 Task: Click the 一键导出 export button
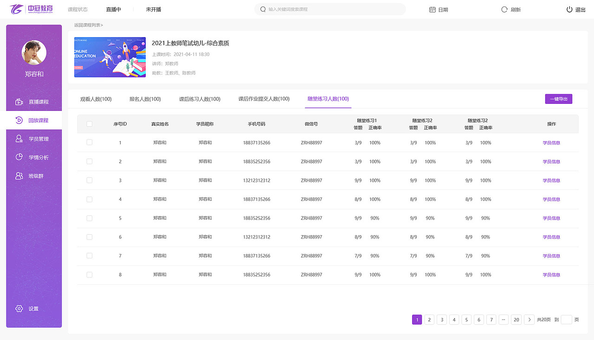click(x=558, y=99)
